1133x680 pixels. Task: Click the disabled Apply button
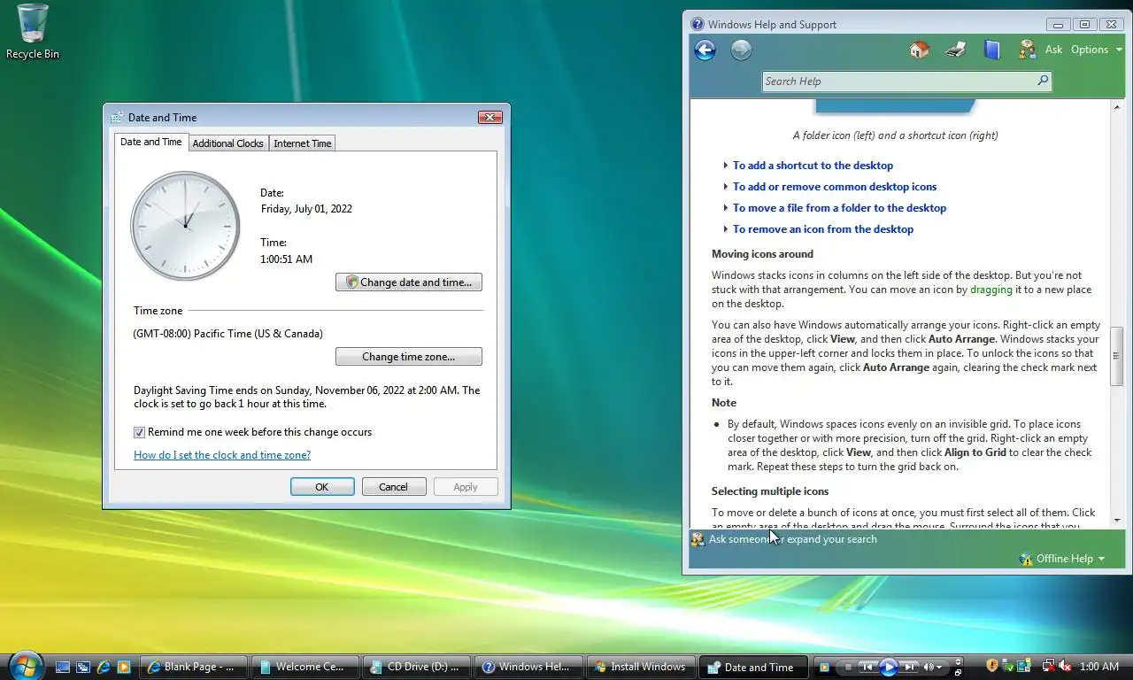tap(466, 487)
